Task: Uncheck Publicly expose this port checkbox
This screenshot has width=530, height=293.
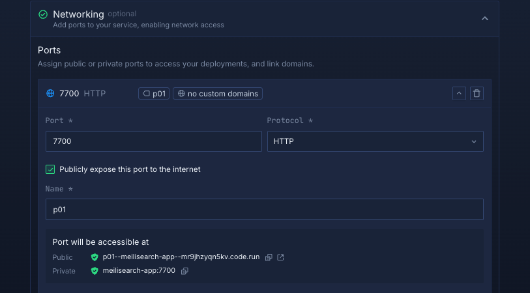Action: [x=50, y=169]
